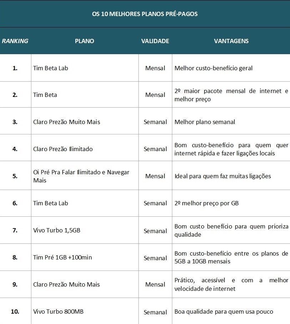Click 'Ideal para quem faz muitas ligações'
The width and height of the screenshot is (290, 324).
click(x=223, y=176)
